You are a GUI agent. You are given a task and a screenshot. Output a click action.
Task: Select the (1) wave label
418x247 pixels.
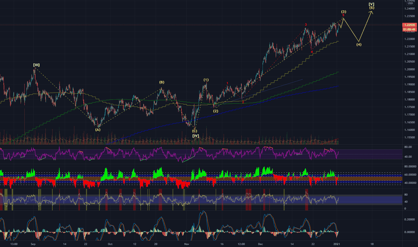pos(206,80)
